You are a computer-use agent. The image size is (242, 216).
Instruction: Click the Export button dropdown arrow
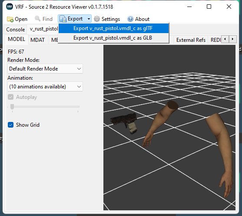(89, 19)
